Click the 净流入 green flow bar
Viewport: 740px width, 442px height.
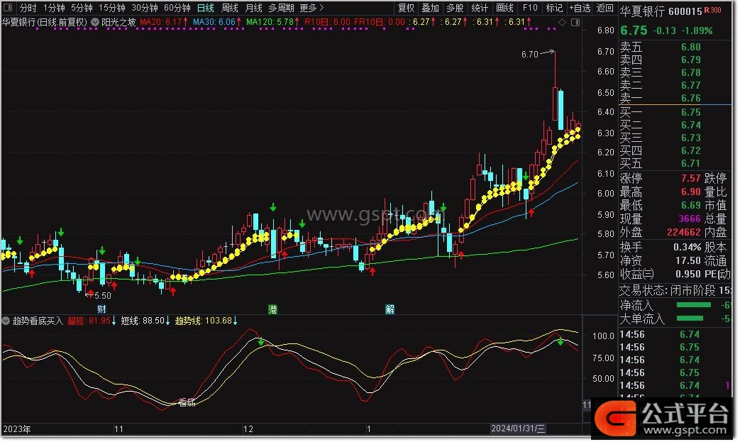(693, 305)
